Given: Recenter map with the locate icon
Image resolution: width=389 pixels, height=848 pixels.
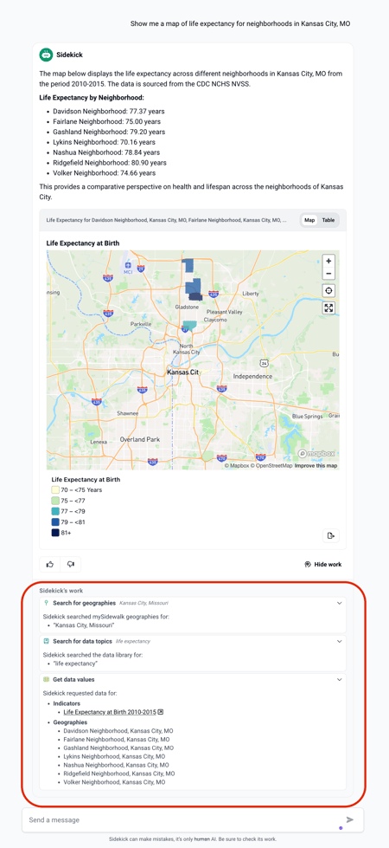Looking at the screenshot, I should click(328, 291).
